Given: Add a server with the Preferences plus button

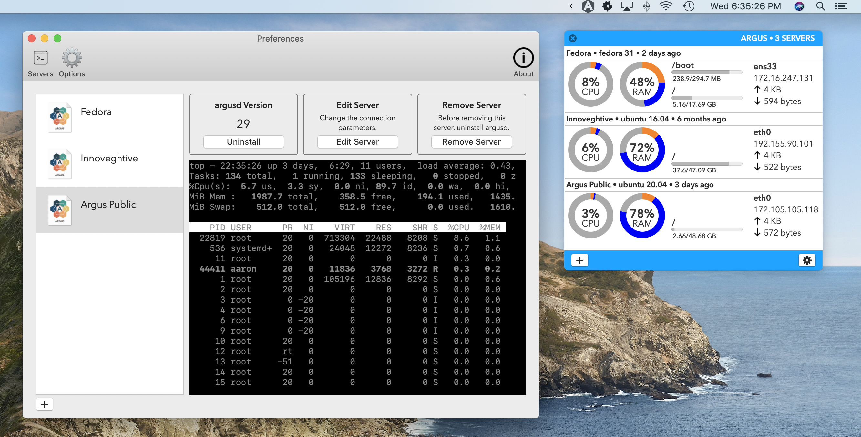Looking at the screenshot, I should 45,404.
